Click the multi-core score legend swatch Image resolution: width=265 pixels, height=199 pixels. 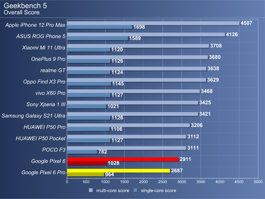click(91, 190)
